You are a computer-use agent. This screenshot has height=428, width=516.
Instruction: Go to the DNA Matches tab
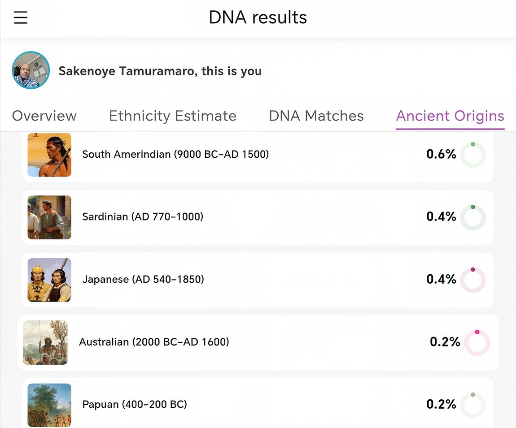pos(316,116)
